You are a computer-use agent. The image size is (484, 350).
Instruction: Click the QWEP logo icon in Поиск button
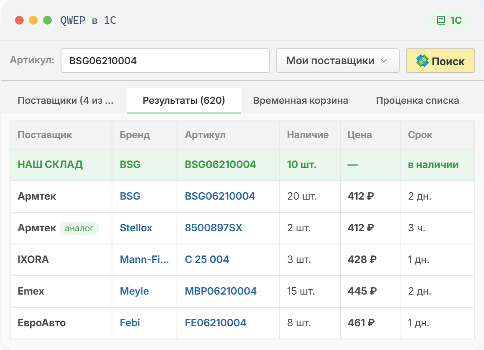pyautogui.click(x=422, y=61)
